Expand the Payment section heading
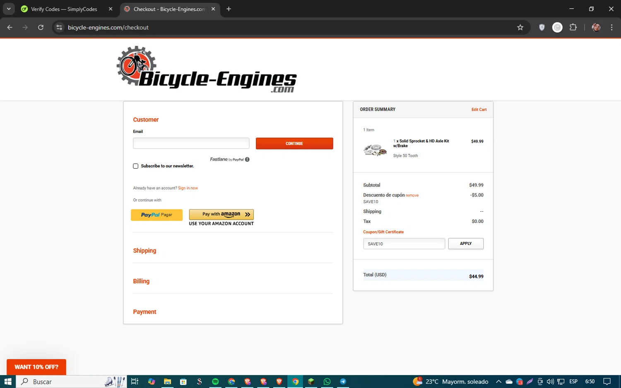Viewport: 621px width, 388px height. (x=144, y=312)
